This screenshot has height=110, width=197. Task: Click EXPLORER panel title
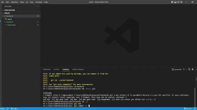click(x=8, y=6)
